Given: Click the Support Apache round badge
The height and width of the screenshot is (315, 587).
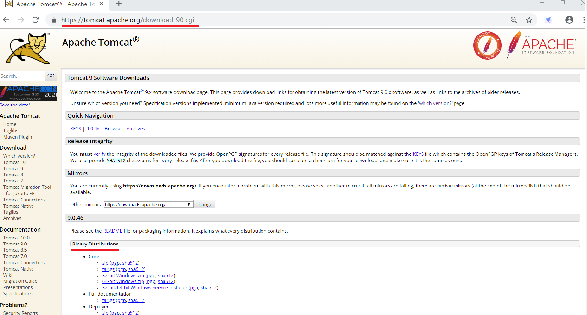Looking at the screenshot, I should point(488,45).
